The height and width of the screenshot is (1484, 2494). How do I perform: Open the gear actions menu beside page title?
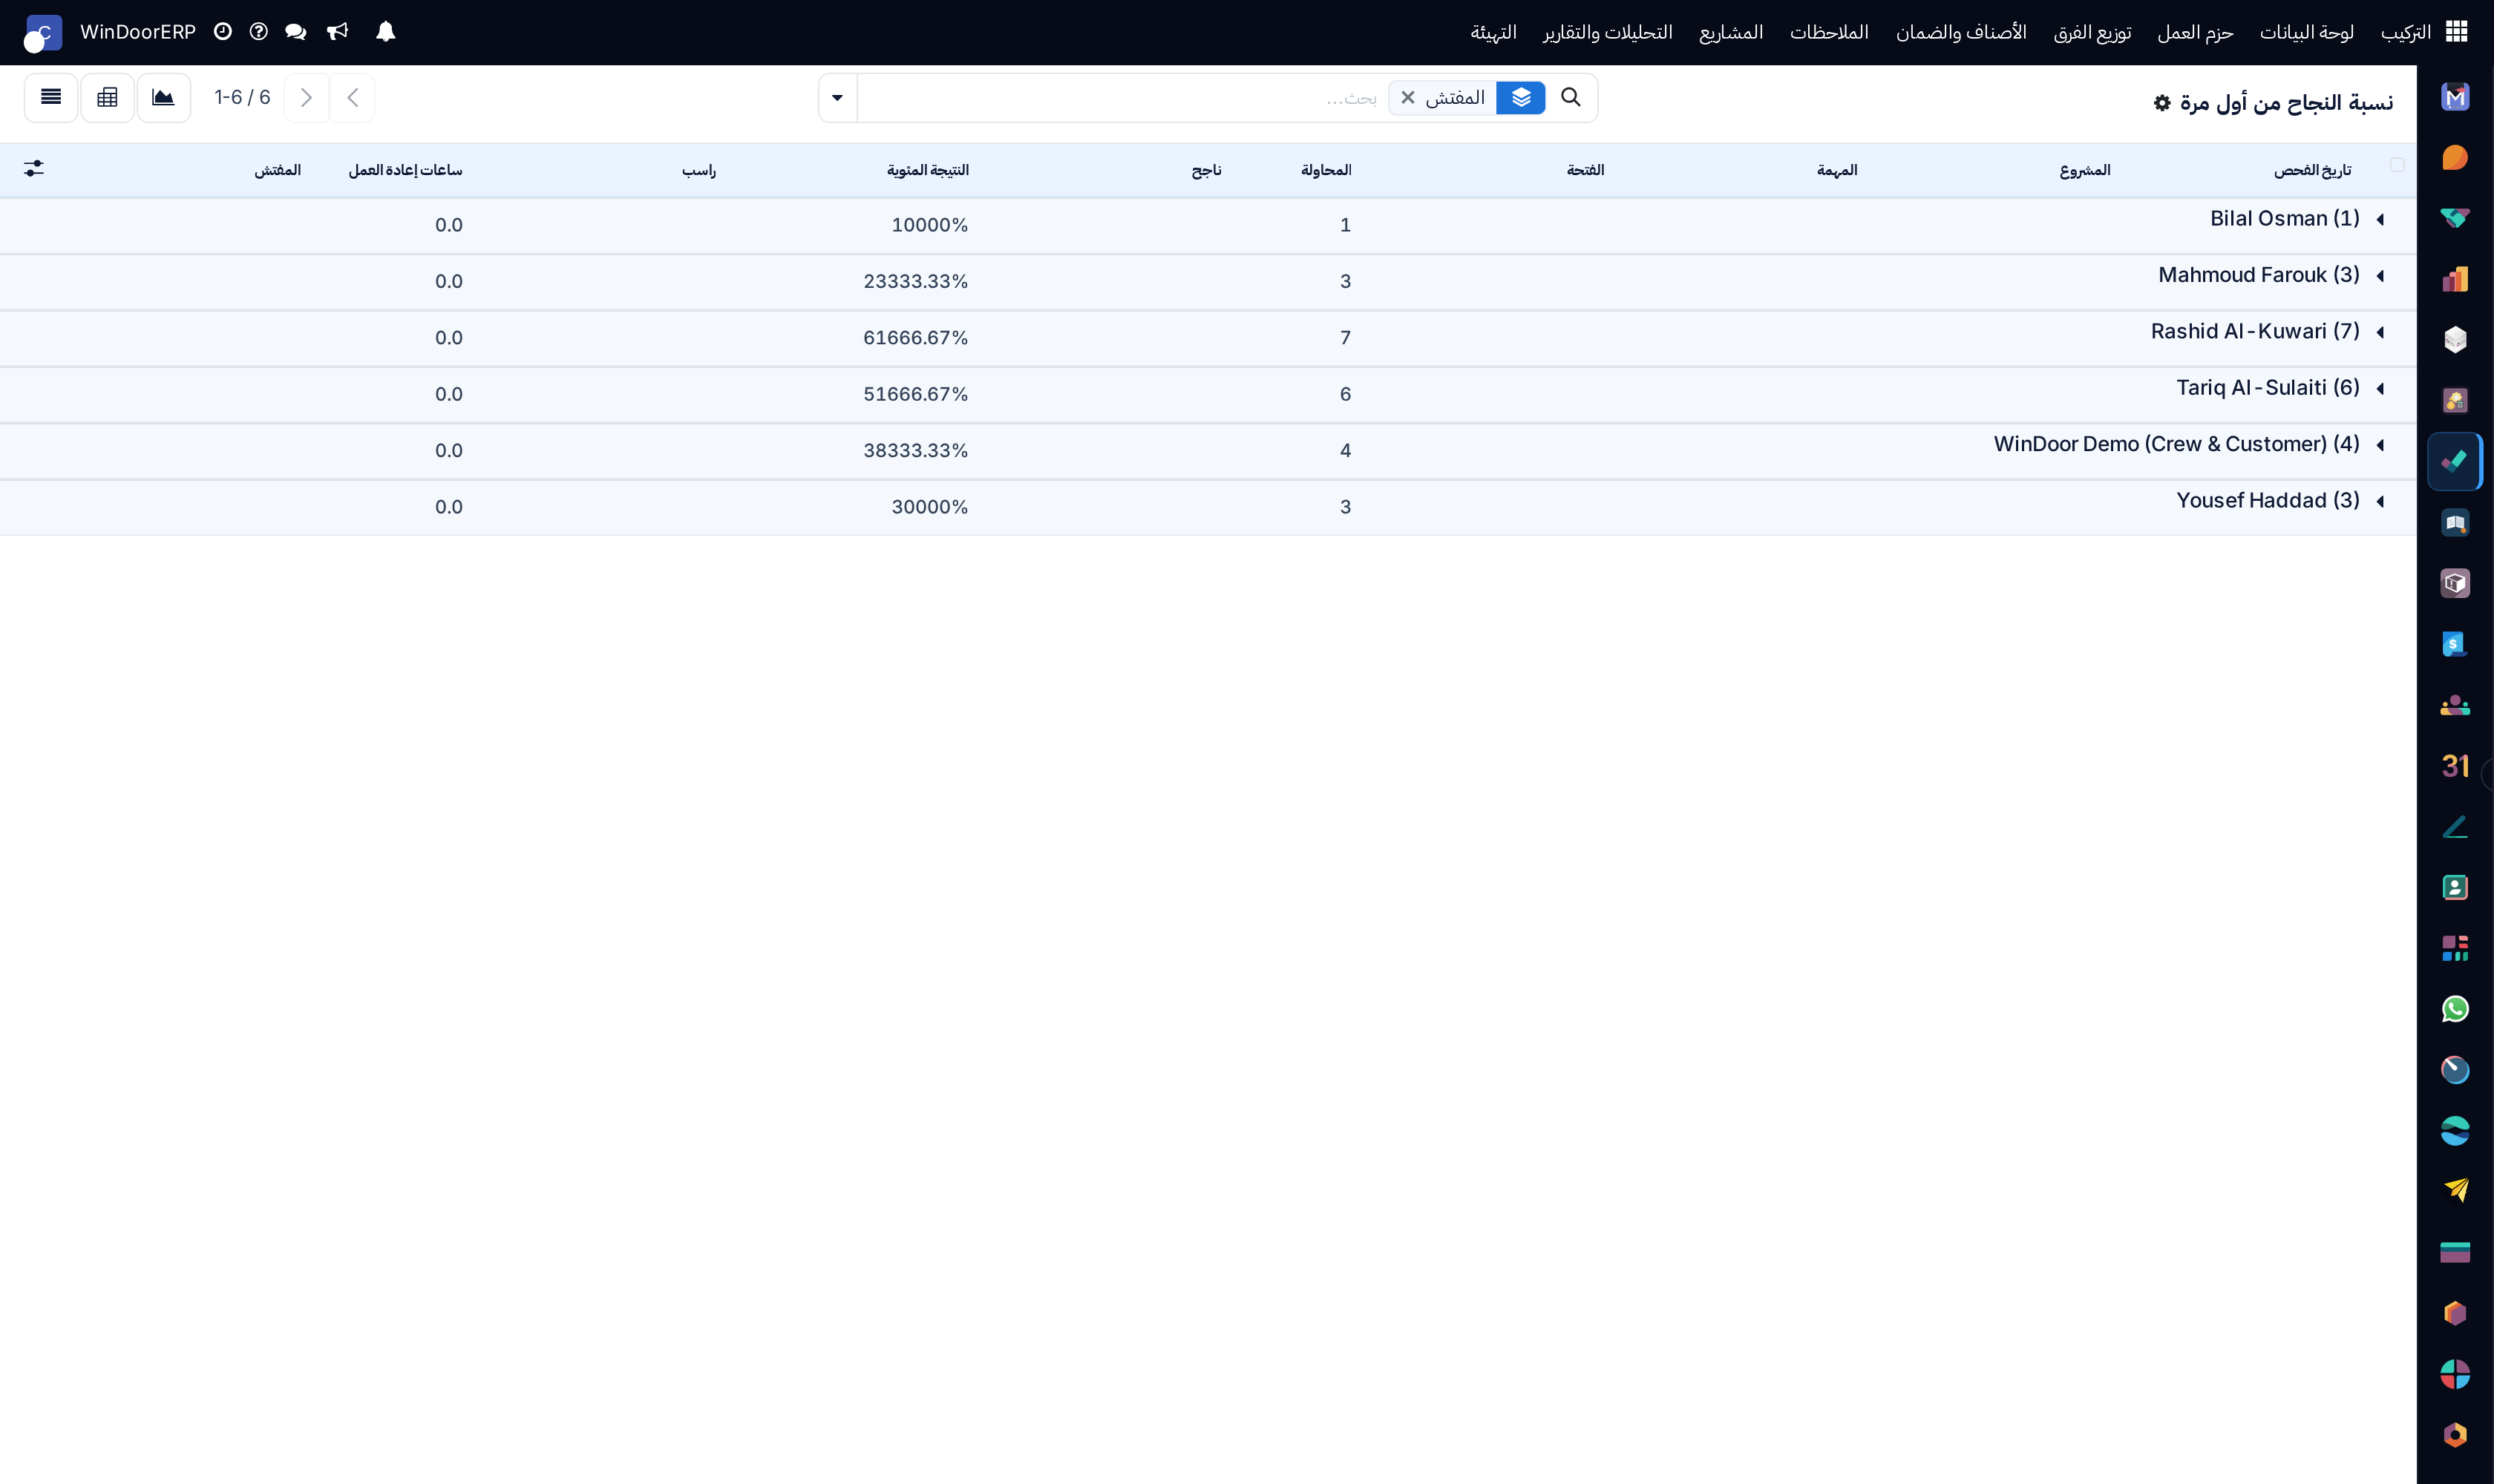tap(2162, 103)
